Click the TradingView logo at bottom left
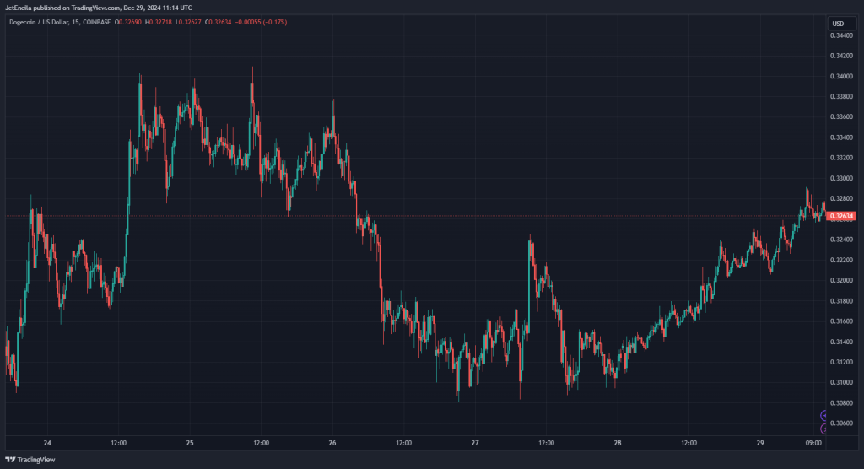The width and height of the screenshot is (864, 469). click(30, 460)
